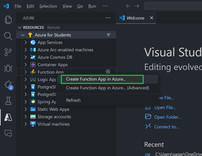Open the Search view icon

(8, 36)
